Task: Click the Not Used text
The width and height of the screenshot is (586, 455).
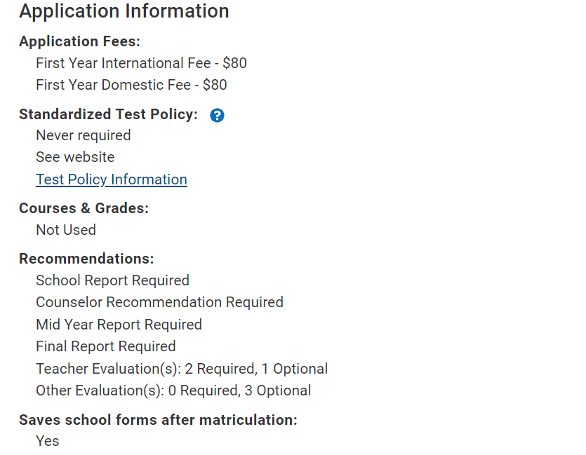Action: tap(66, 230)
